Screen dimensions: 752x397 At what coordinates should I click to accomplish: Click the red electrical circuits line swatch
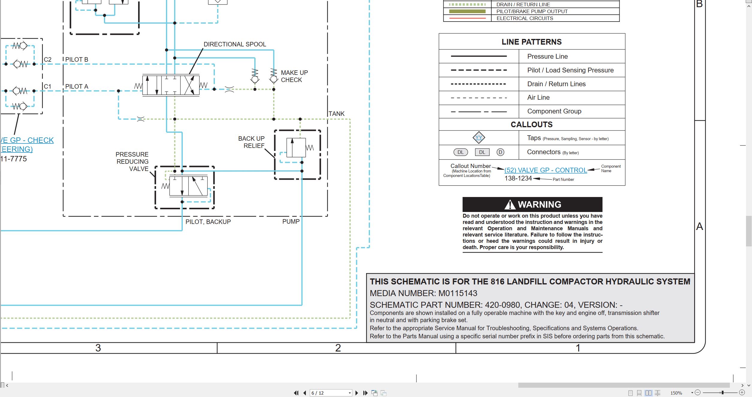467,19
